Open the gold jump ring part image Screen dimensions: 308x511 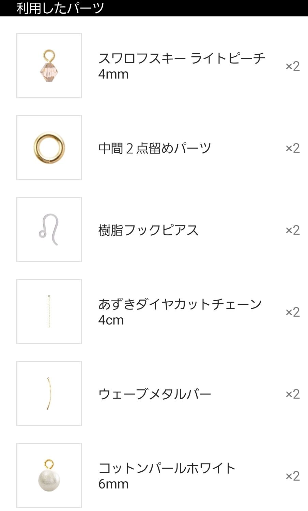pos(49,148)
